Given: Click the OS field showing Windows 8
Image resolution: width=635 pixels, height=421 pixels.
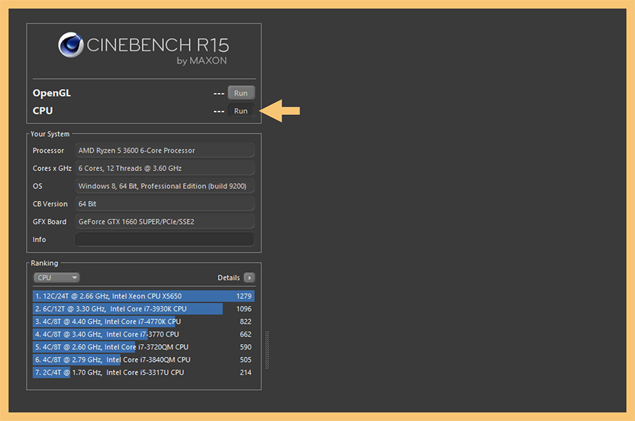Looking at the screenshot, I should [x=165, y=186].
